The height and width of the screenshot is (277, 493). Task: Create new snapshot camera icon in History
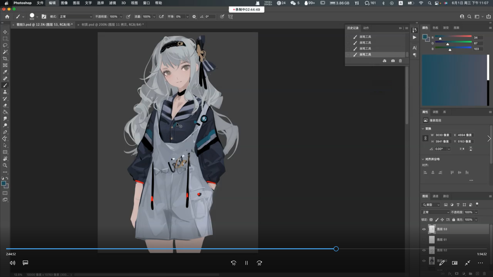pyautogui.click(x=393, y=61)
